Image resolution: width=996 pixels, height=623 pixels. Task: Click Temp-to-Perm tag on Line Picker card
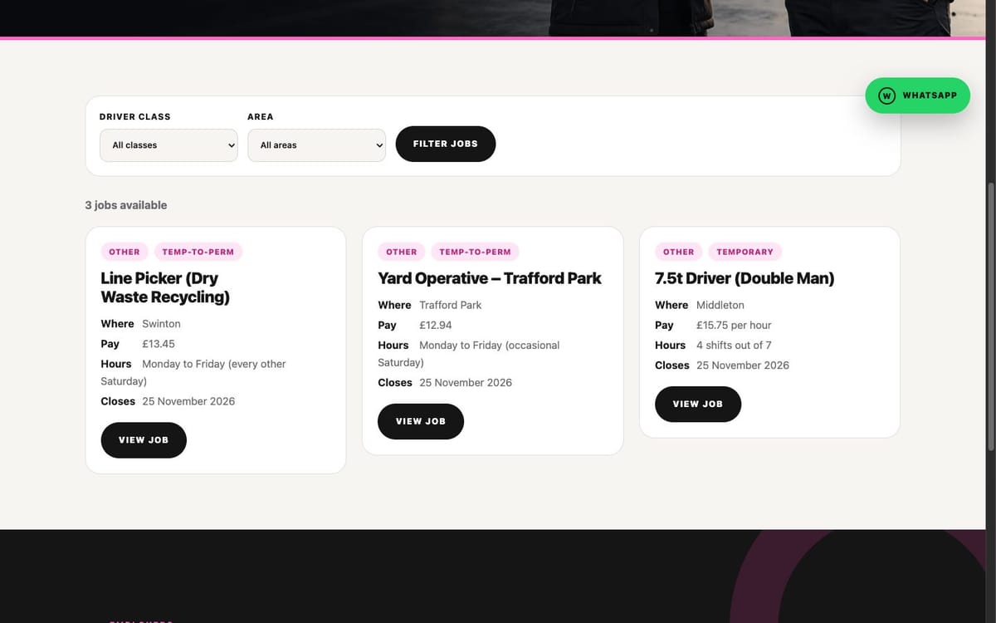(x=198, y=252)
